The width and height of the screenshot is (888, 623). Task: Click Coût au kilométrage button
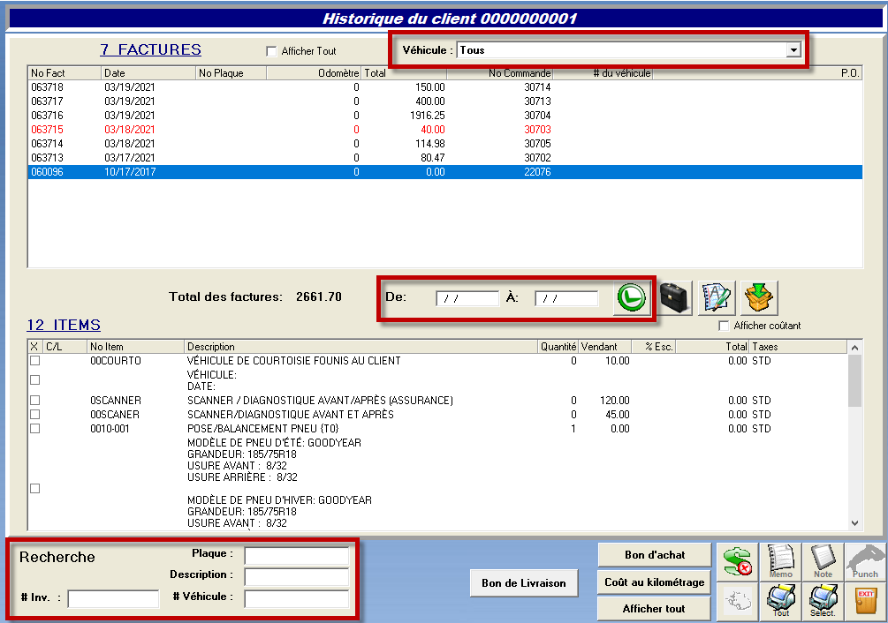click(x=655, y=582)
